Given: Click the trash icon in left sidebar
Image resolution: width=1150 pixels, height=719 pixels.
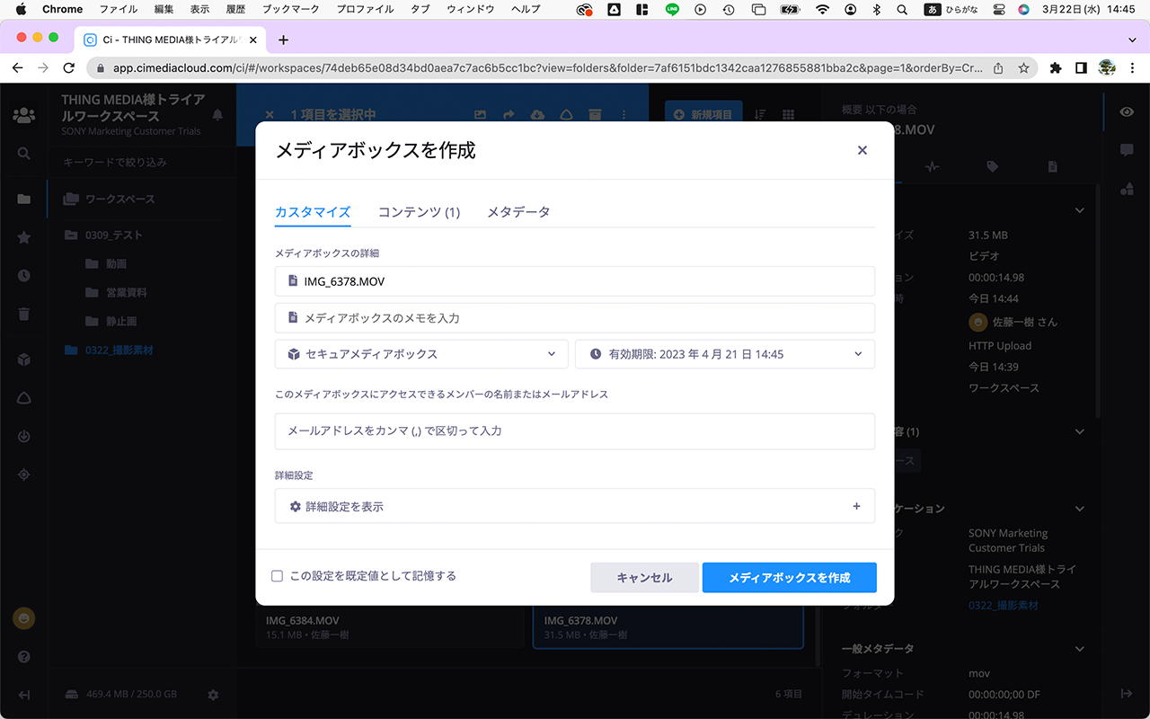Looking at the screenshot, I should click(24, 314).
